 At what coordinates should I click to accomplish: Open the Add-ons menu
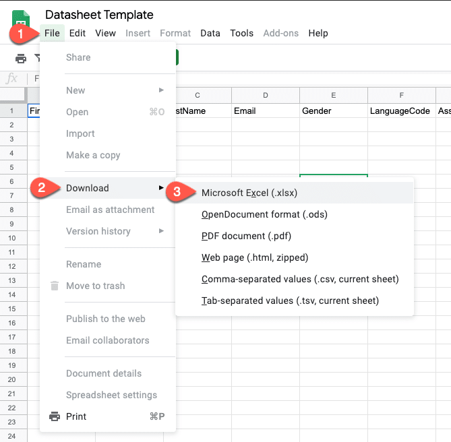click(x=281, y=33)
